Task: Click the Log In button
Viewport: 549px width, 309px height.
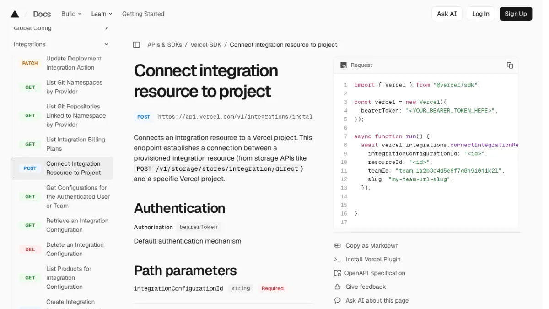Action: point(480,14)
